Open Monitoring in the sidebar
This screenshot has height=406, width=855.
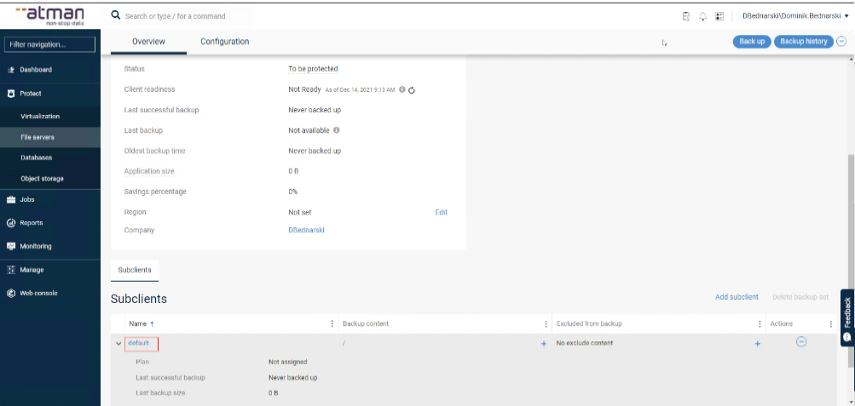[x=37, y=246]
